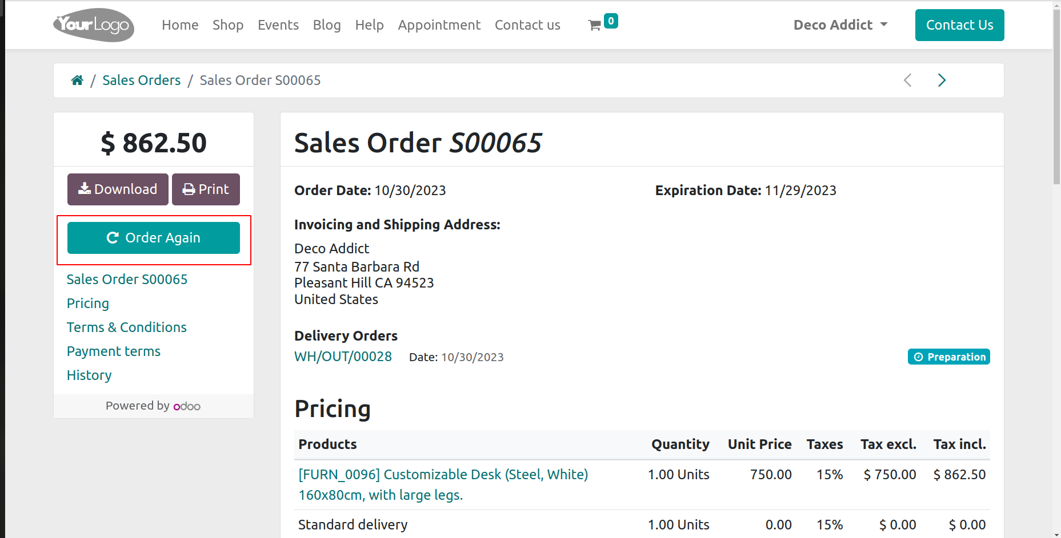Print the sales order

(x=206, y=189)
